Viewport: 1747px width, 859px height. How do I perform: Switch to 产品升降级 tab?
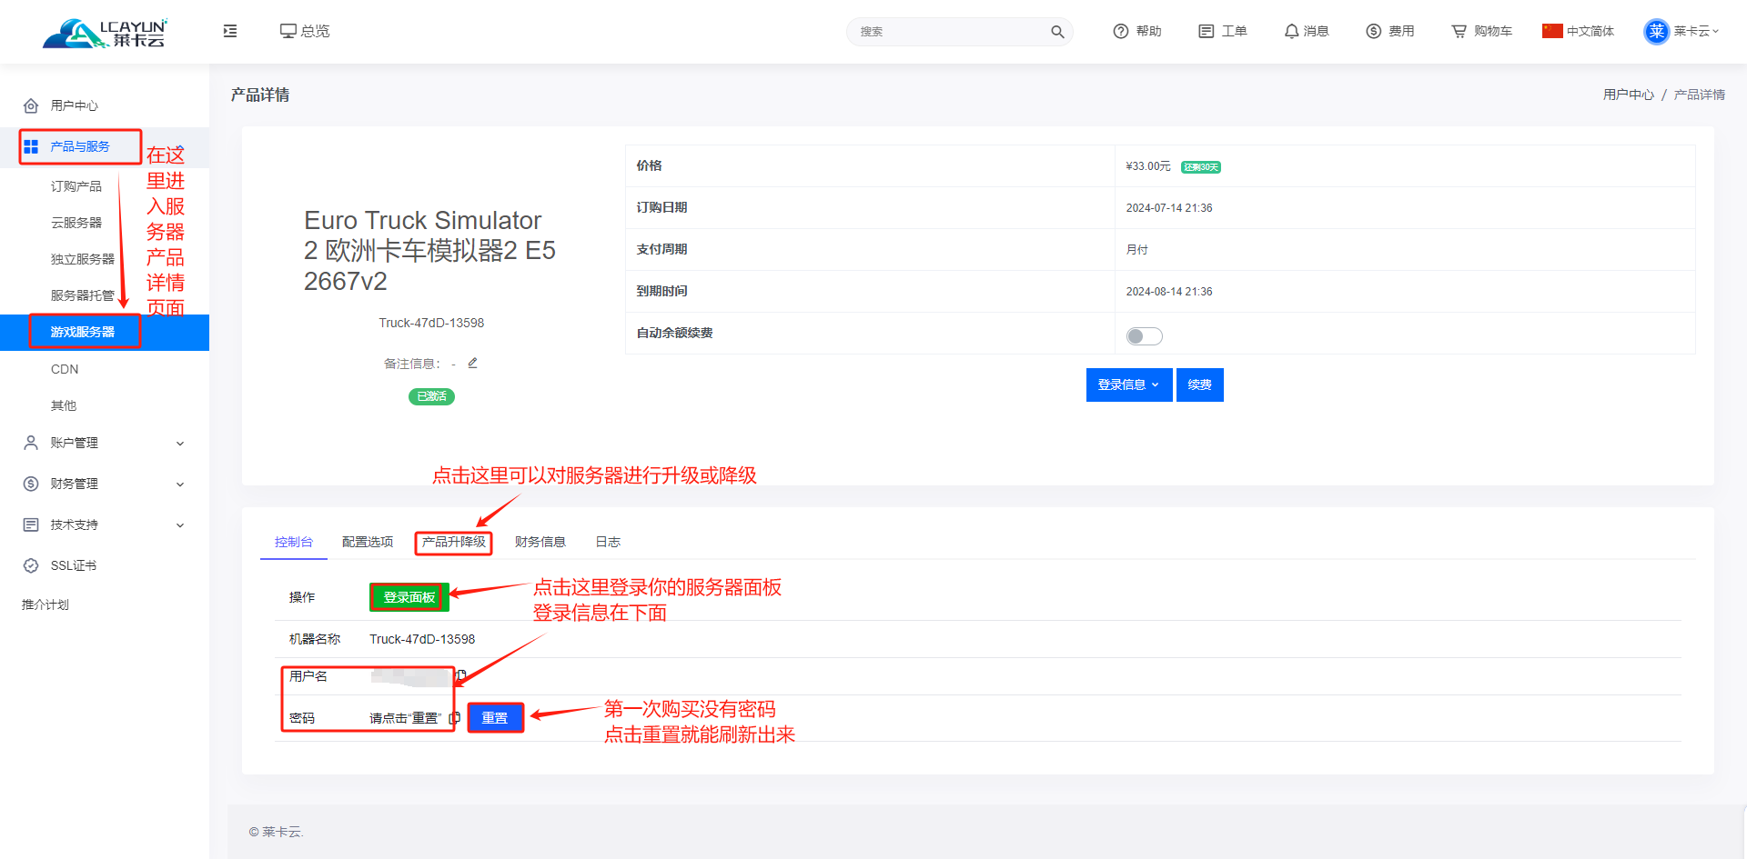point(453,542)
